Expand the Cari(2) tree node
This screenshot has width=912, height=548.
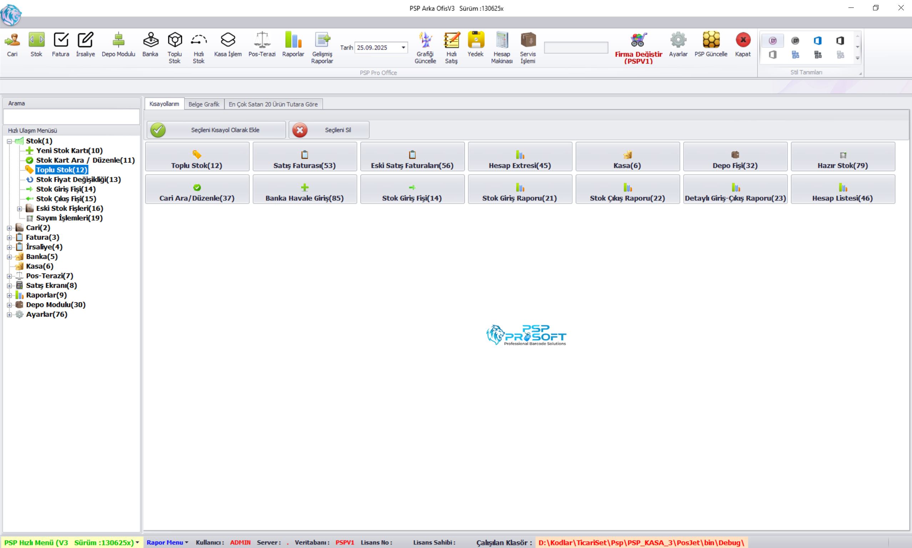tap(9, 228)
